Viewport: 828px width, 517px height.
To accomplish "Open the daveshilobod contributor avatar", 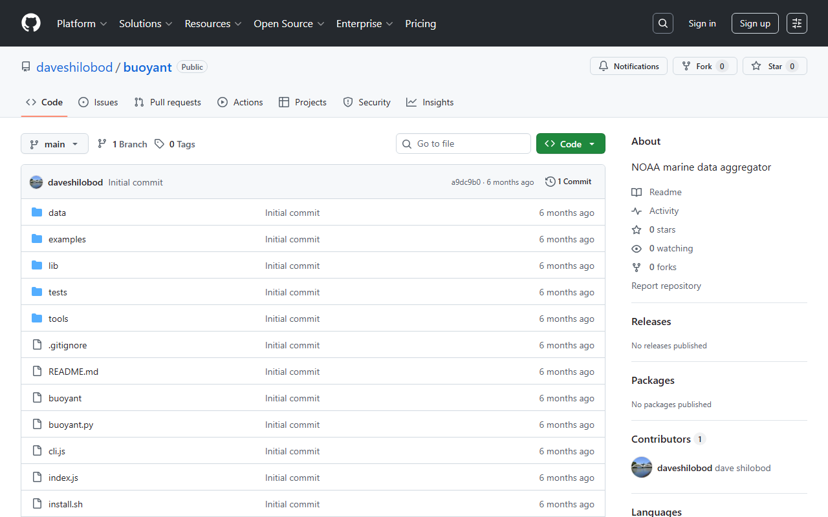I will 642,467.
